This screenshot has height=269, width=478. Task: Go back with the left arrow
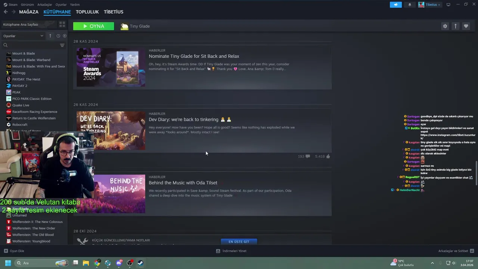pos(6,12)
